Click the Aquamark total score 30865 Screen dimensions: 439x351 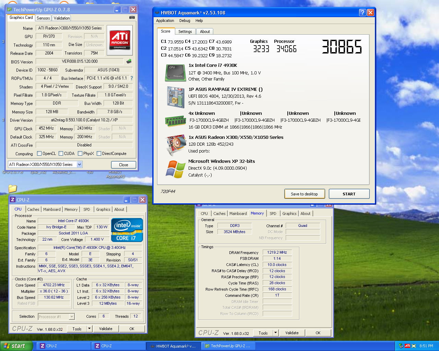[x=342, y=47]
